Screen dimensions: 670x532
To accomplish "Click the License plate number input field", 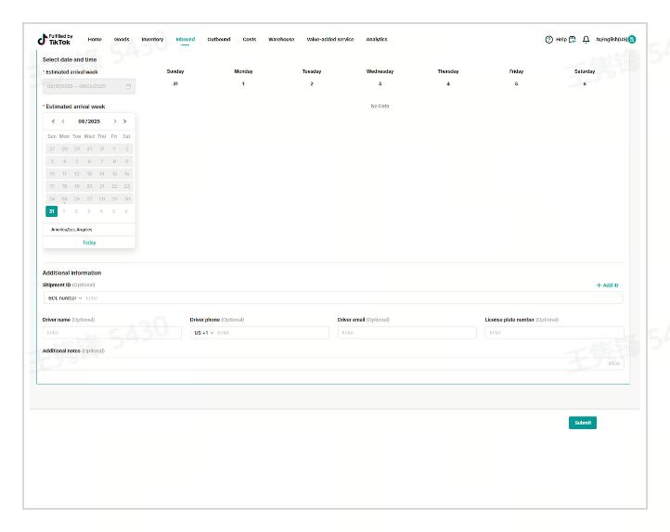I will tap(554, 333).
